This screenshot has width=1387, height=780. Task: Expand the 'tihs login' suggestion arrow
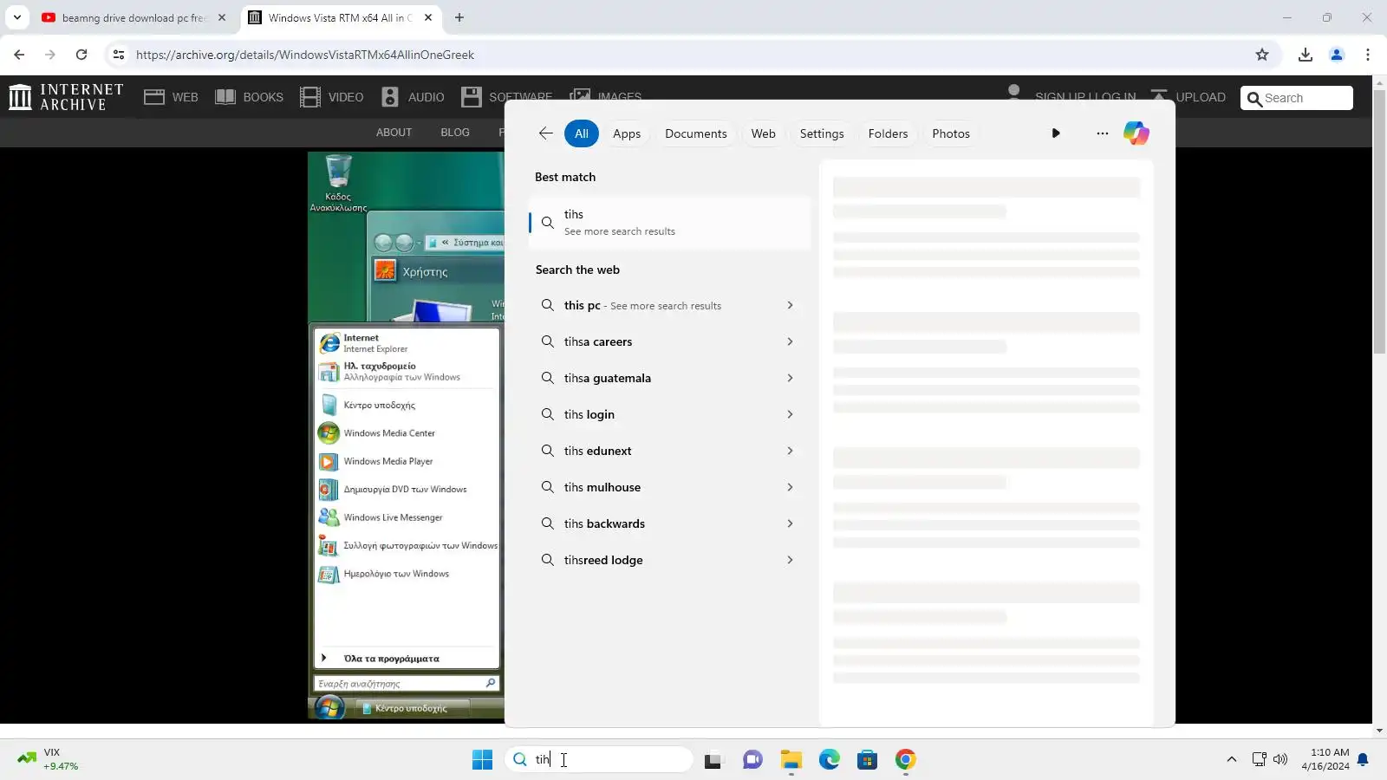click(x=790, y=414)
